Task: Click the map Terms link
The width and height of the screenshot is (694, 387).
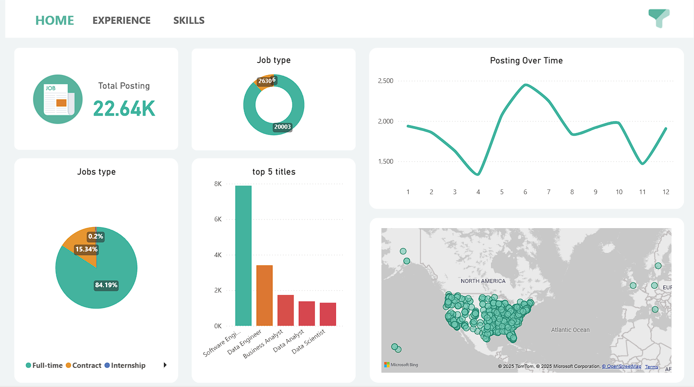Action: coord(651,367)
